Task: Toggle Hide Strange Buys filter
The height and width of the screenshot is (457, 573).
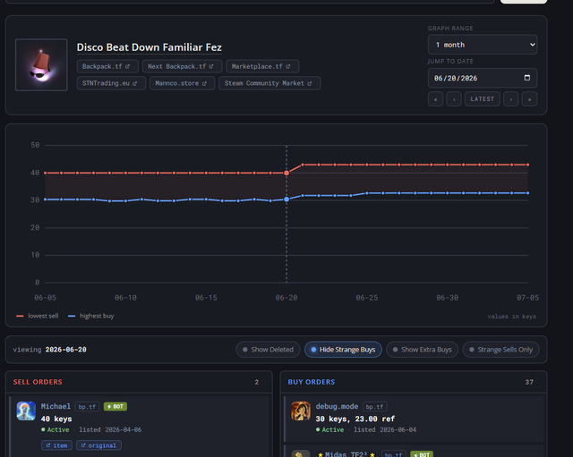Action: pos(343,350)
